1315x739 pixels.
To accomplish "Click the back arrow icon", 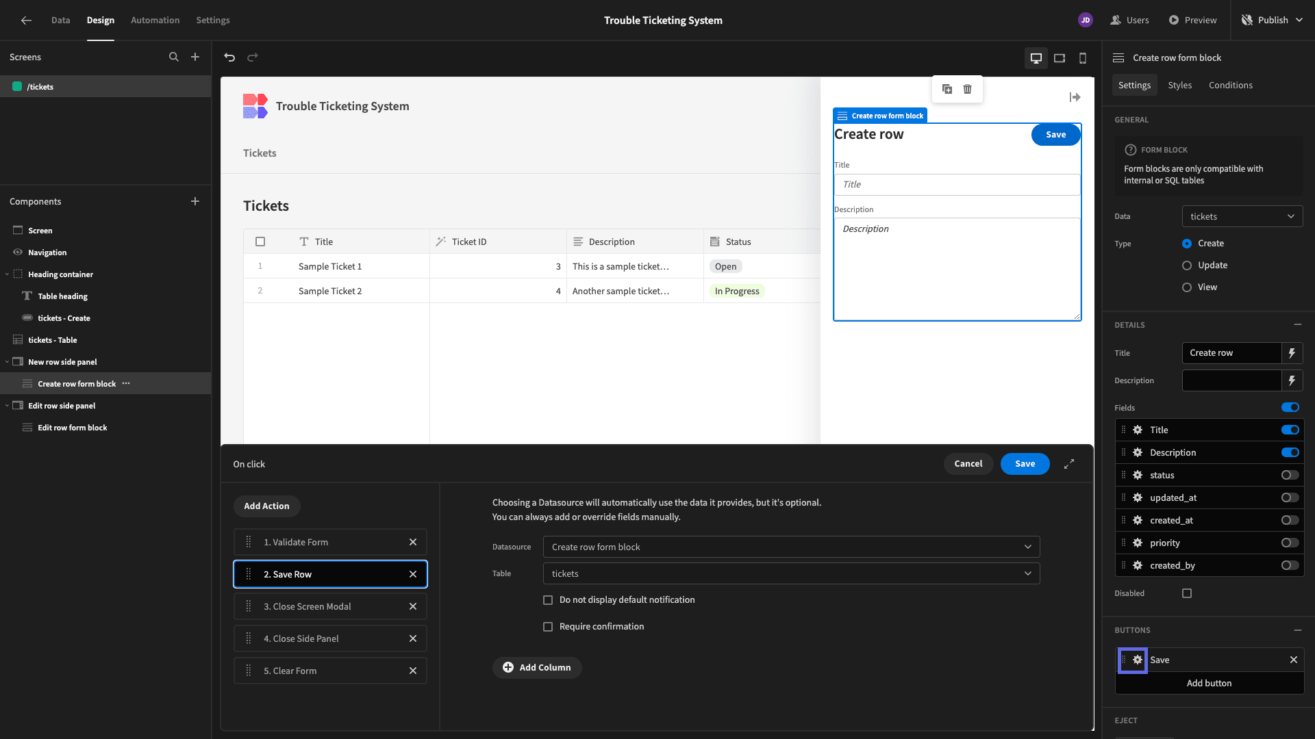I will pos(26,21).
